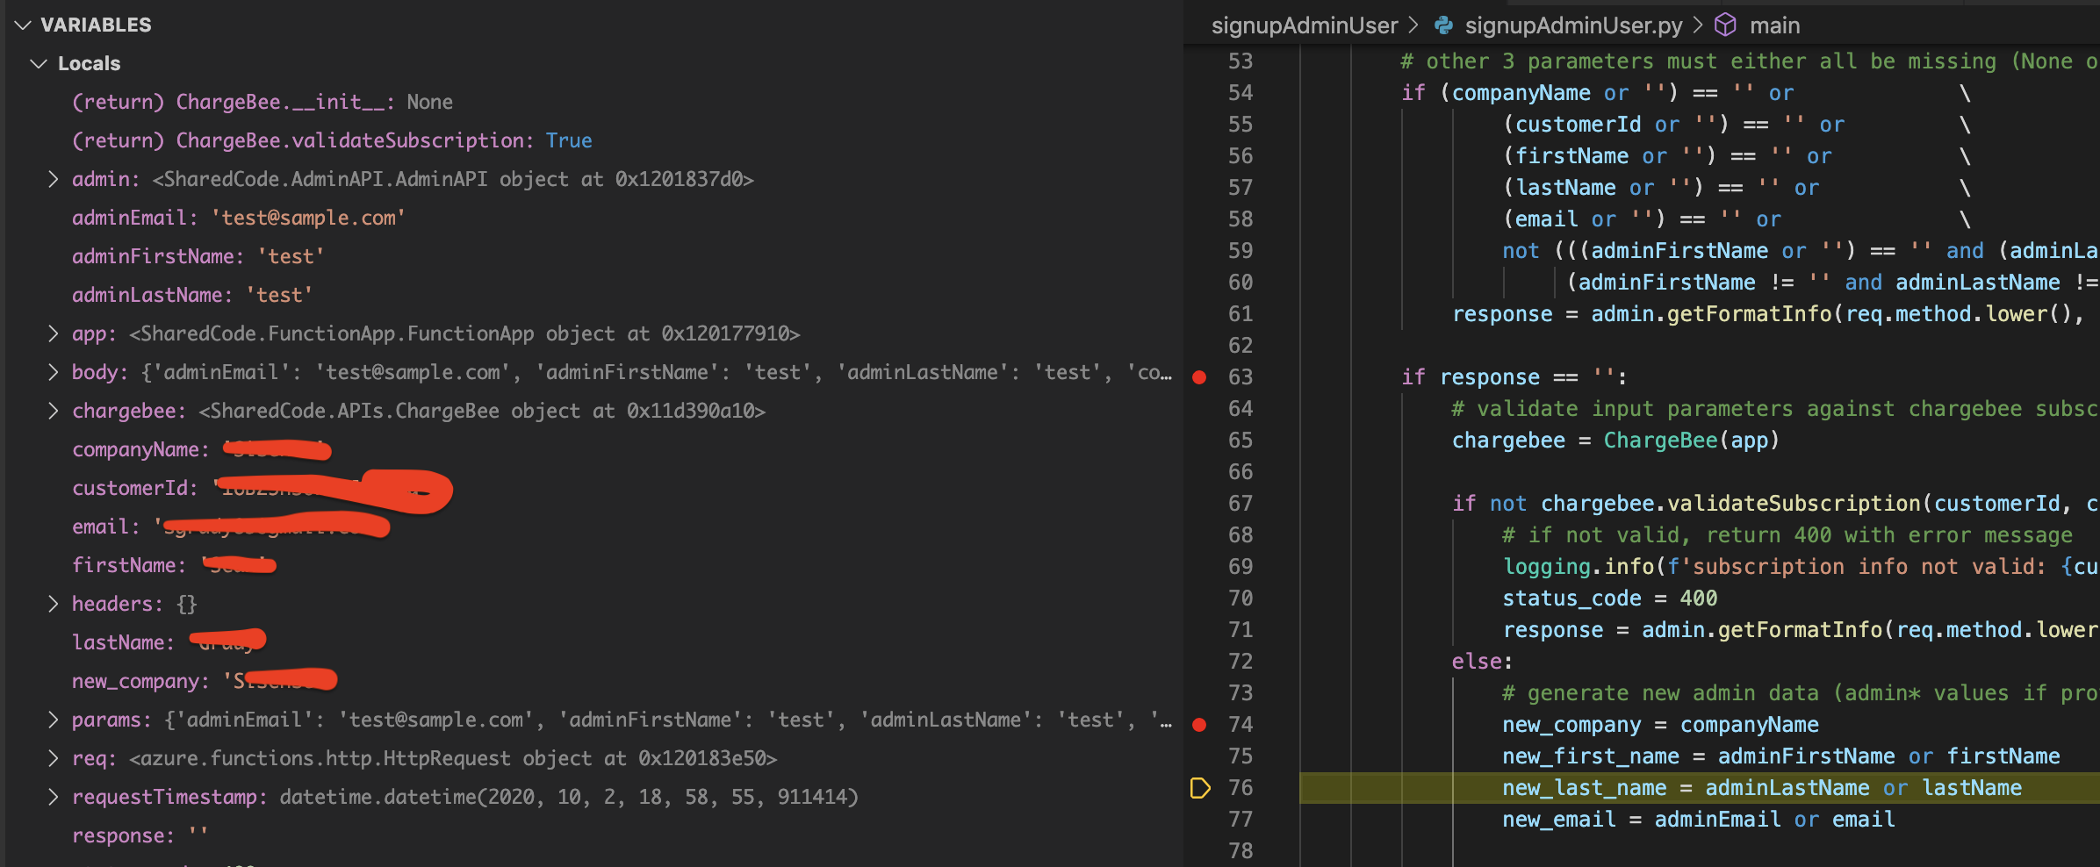Click the red breakpoint dot beside line 74
The width and height of the screenshot is (2100, 867).
1200,724
